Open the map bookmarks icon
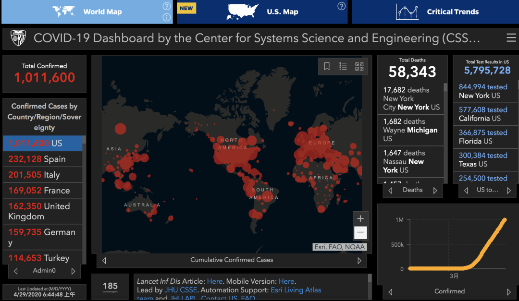 [327, 66]
